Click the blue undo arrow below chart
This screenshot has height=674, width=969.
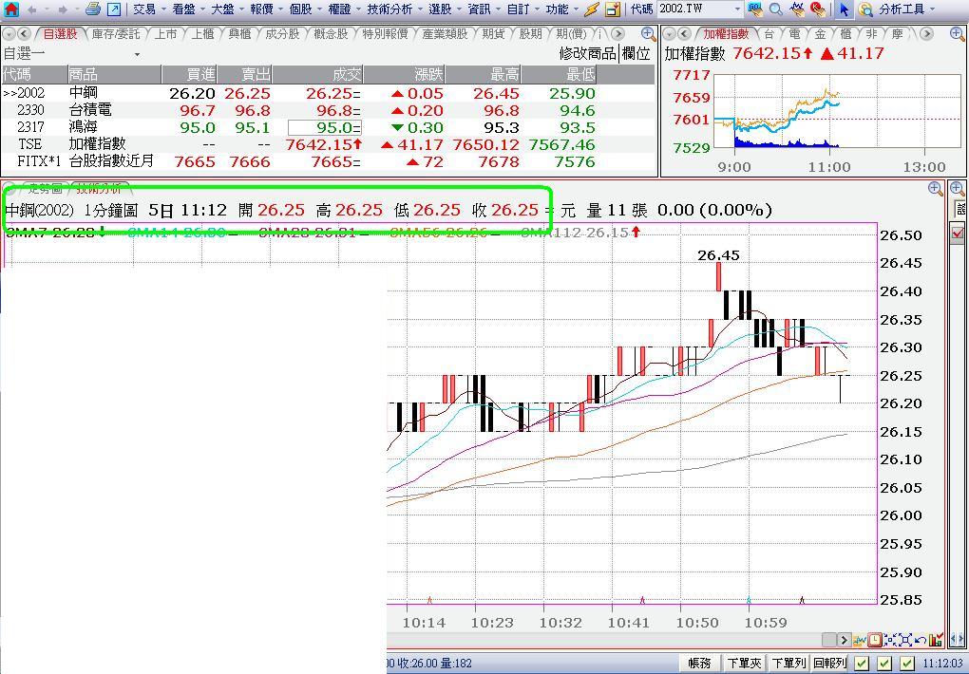coord(921,640)
